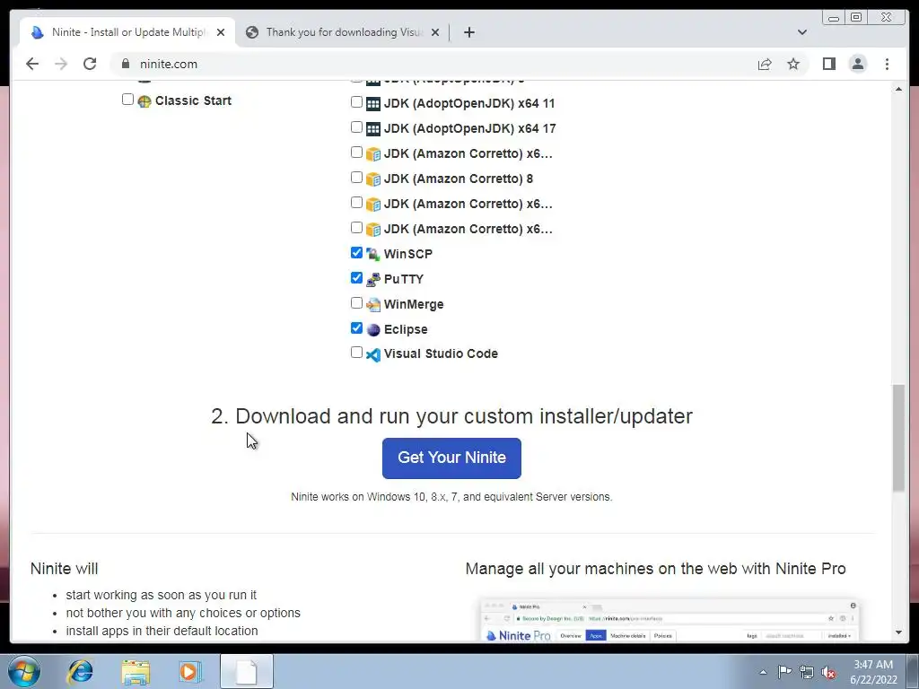This screenshot has height=689, width=919.
Task: Uncheck the Eclipse checkbox
Action: point(356,328)
